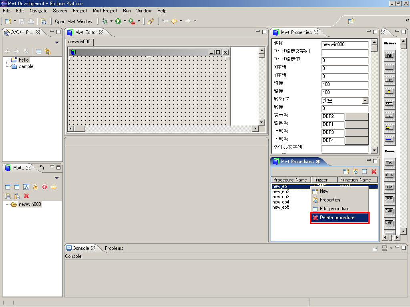
Task: Click the 横幅 value field
Action: tap(345, 84)
